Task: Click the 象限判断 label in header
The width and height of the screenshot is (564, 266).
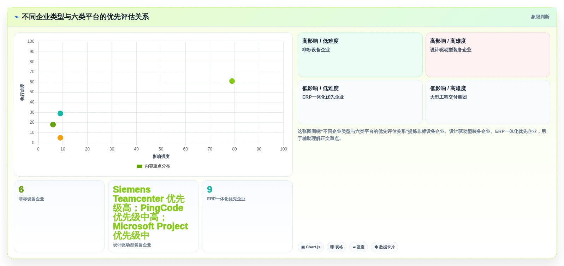Action: [540, 17]
